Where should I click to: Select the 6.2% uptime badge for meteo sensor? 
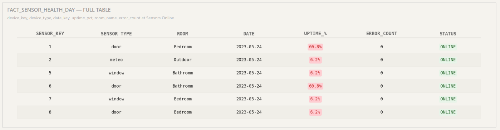(x=315, y=60)
